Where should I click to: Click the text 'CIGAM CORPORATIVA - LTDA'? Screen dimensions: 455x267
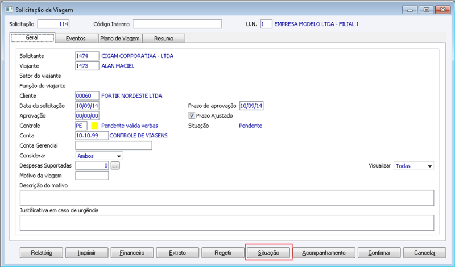(138, 56)
